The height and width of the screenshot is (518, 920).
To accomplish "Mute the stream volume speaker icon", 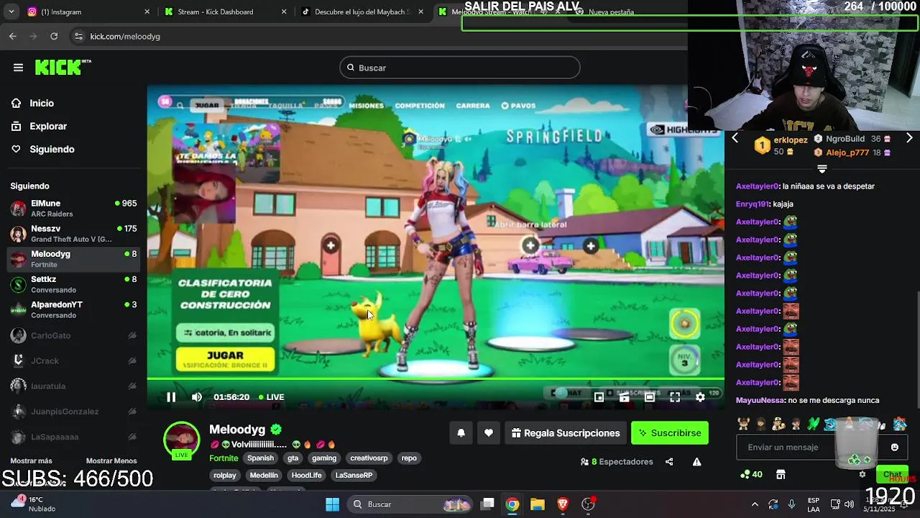I will click(x=197, y=397).
